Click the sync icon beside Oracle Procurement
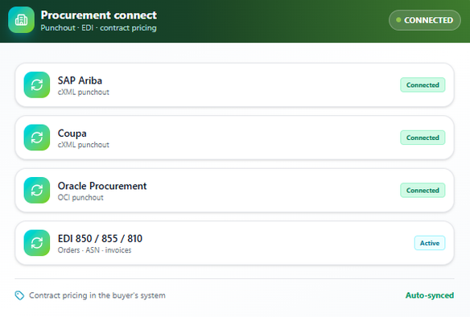 pyautogui.click(x=37, y=190)
